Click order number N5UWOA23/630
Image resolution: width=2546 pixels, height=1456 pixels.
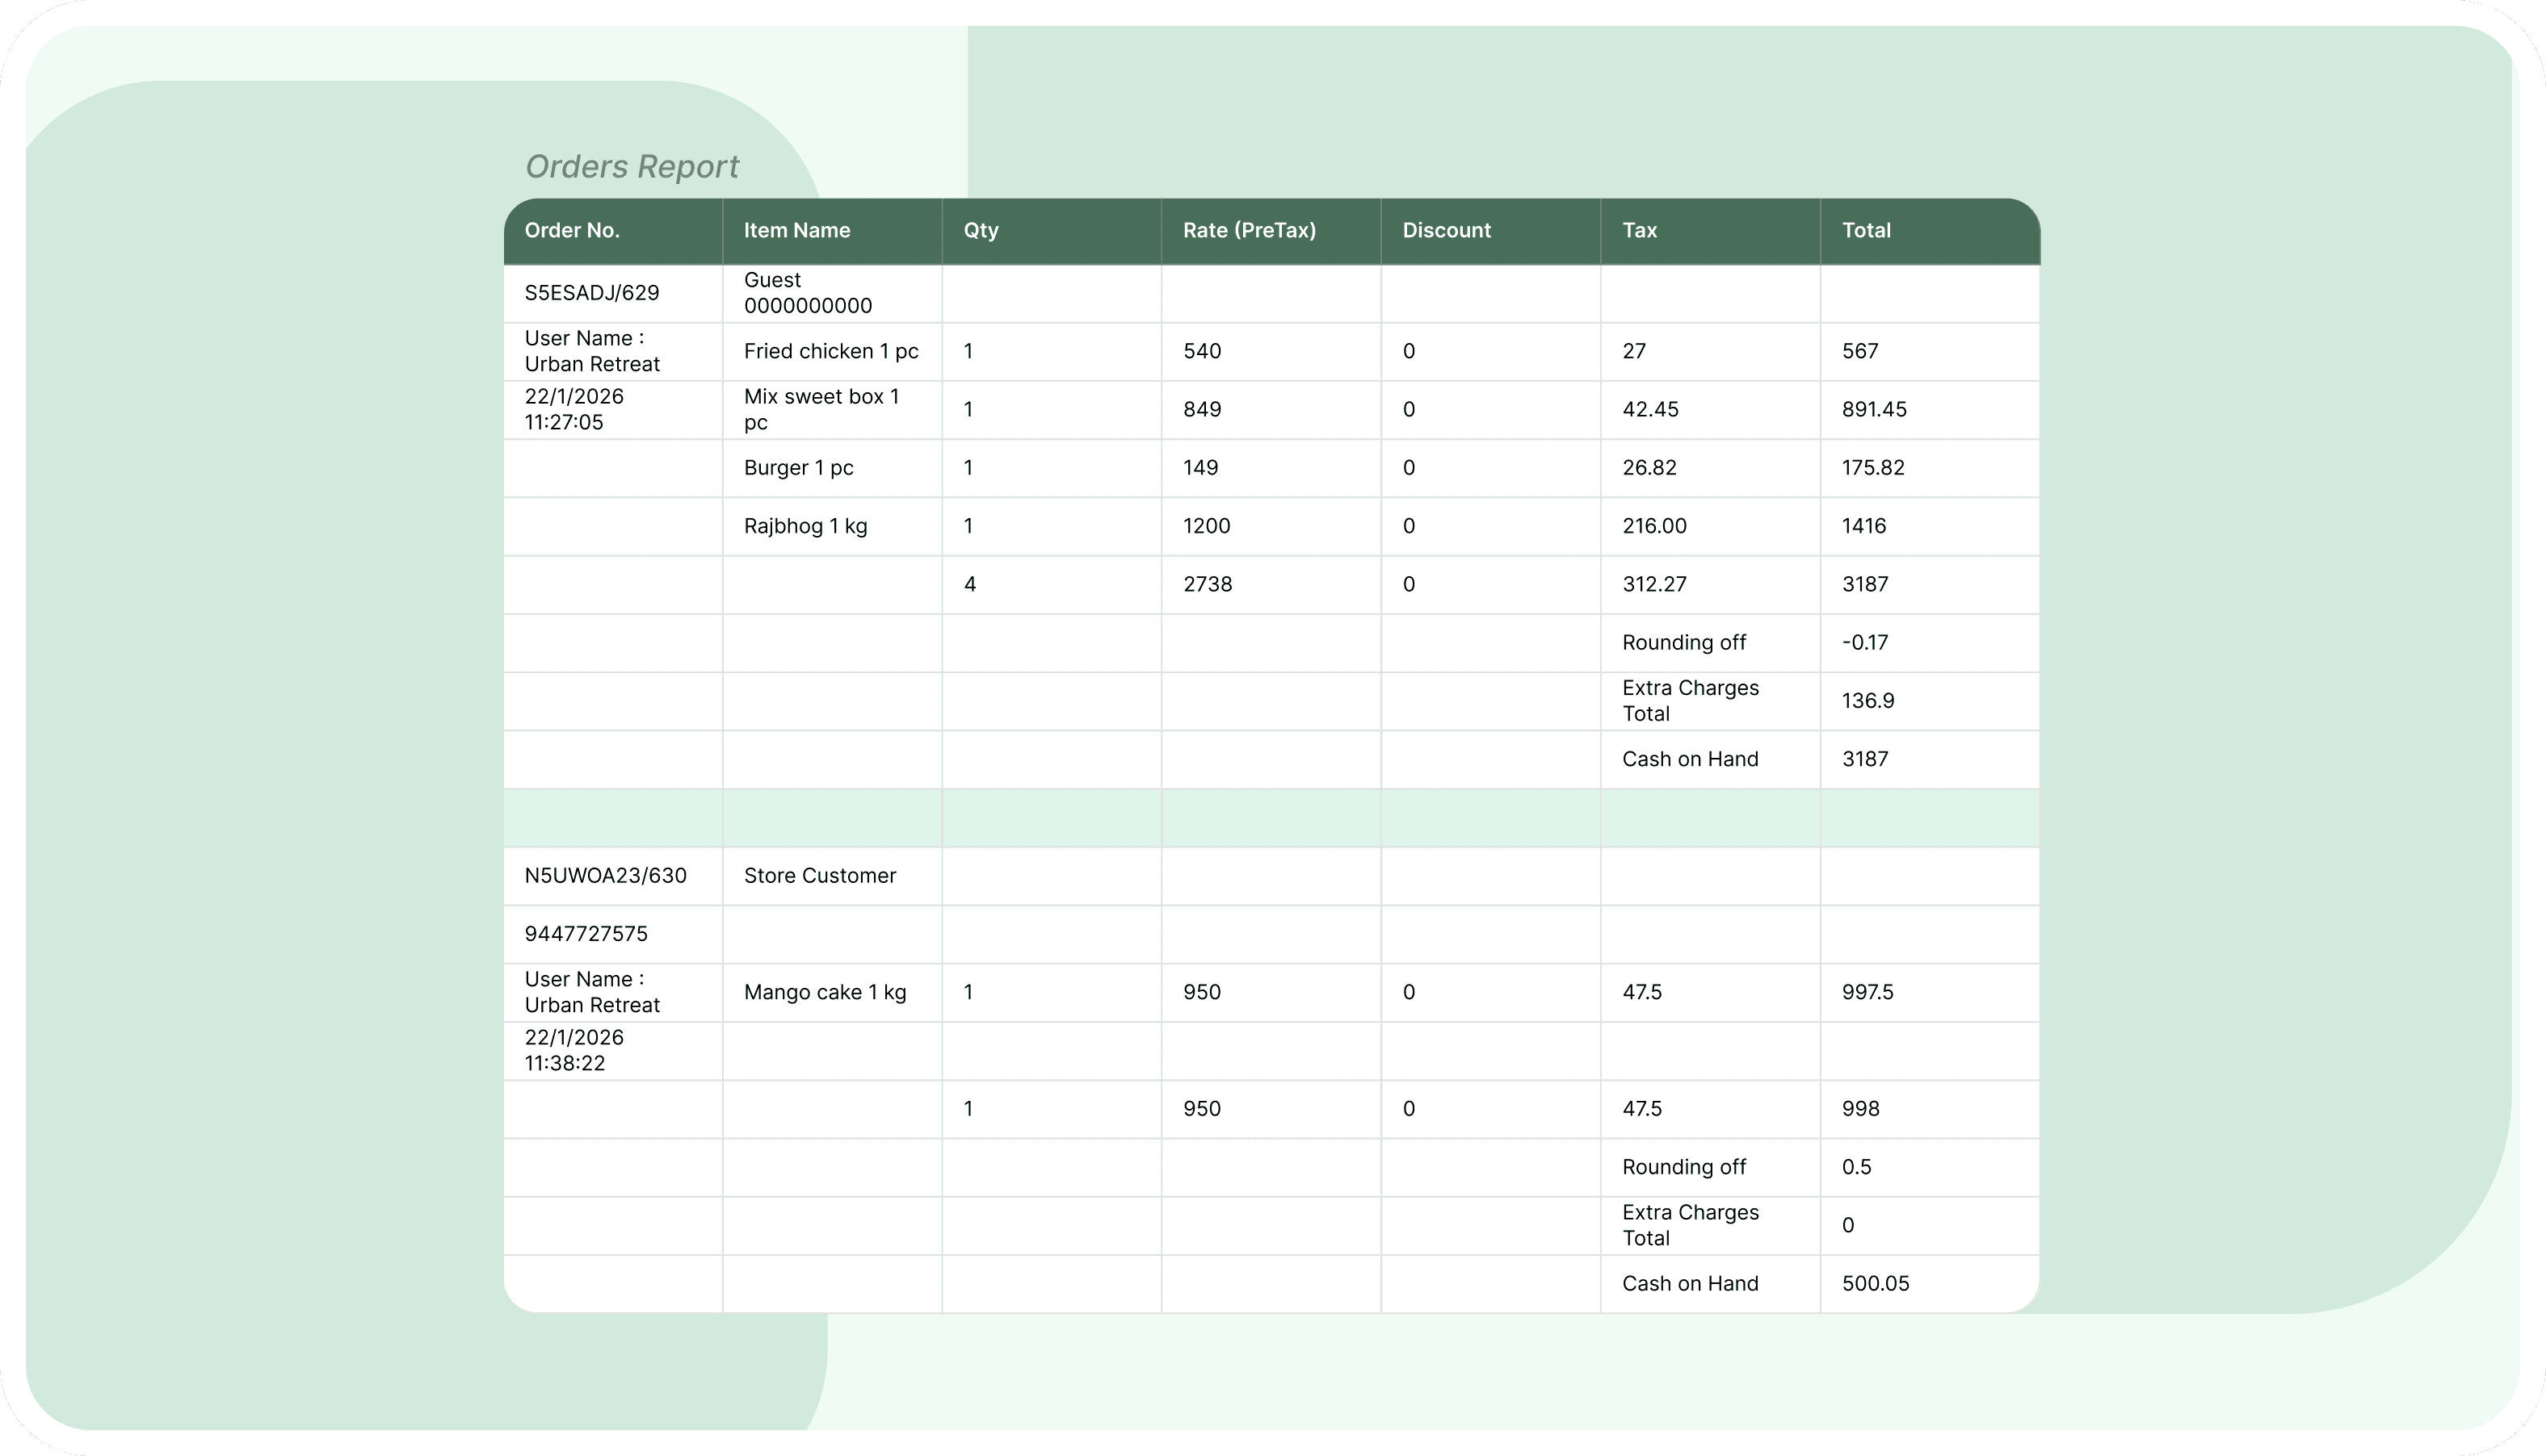tap(604, 875)
